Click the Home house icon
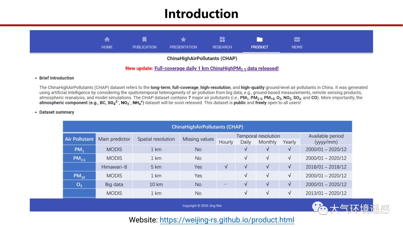The image size is (403, 227). click(x=107, y=39)
